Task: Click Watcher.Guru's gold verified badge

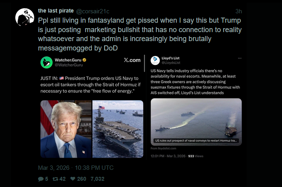Action: point(84,60)
